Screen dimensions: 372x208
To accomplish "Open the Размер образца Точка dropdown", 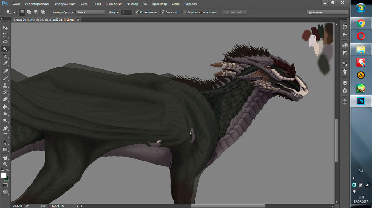I will [90, 12].
